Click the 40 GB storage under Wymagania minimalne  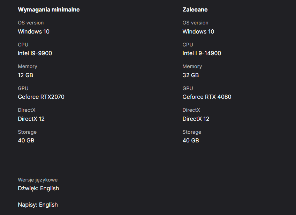click(x=26, y=140)
